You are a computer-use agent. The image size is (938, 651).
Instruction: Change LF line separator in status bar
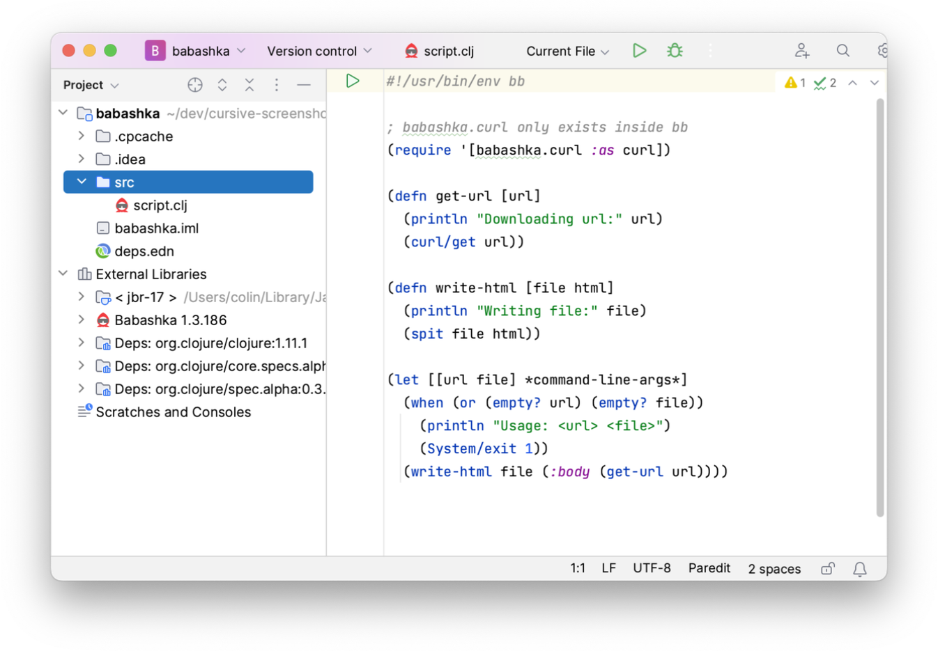click(x=608, y=568)
